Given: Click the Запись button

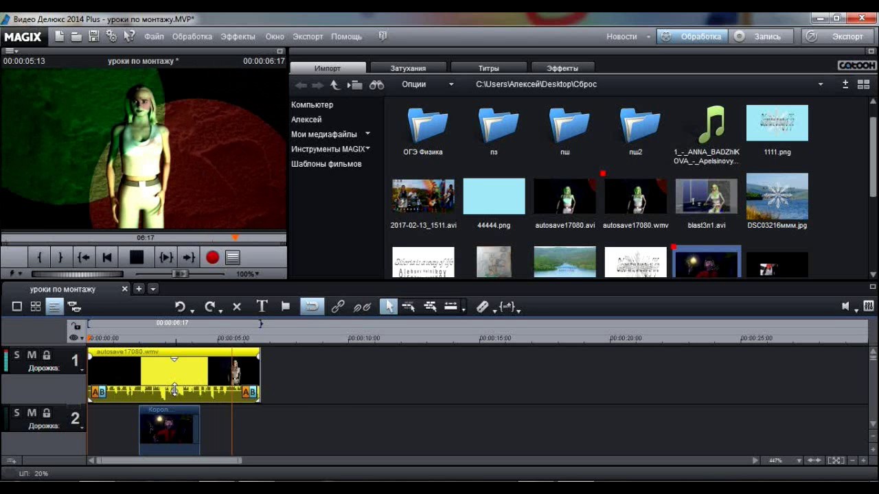Looking at the screenshot, I should point(761,36).
